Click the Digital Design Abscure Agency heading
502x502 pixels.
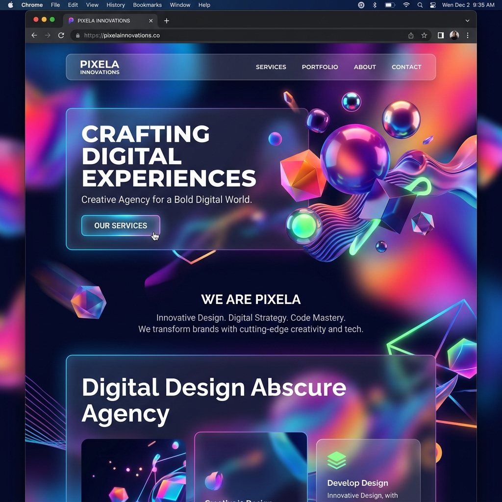click(x=214, y=401)
